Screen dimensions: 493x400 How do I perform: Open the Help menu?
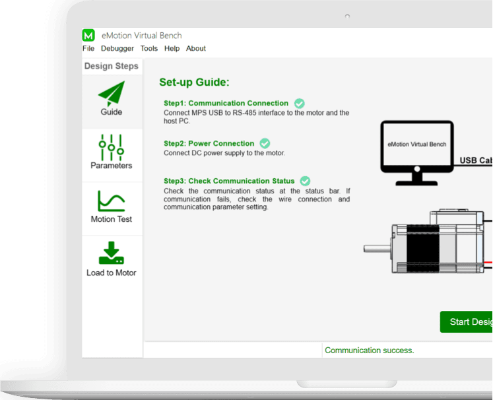[172, 48]
